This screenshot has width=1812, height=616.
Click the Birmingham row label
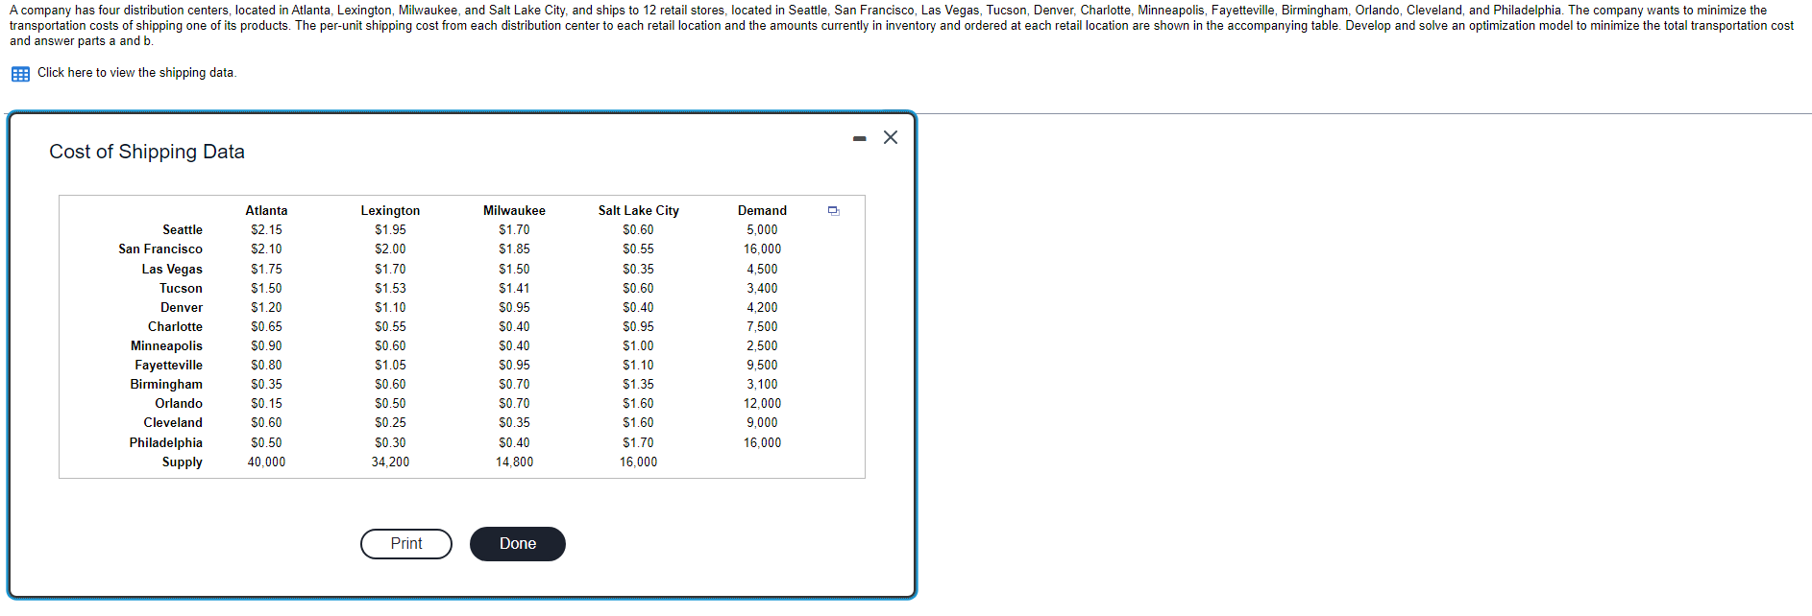click(166, 385)
